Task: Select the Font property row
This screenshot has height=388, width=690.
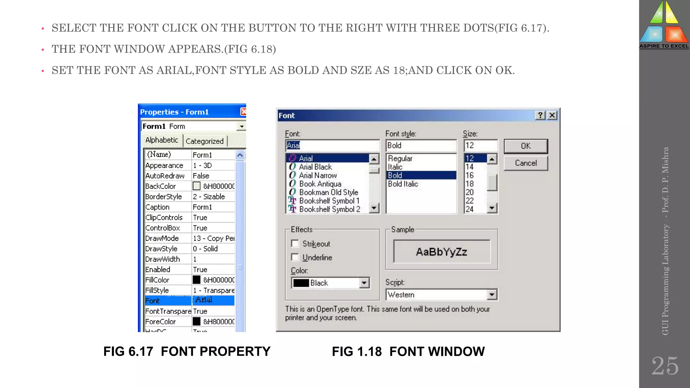Action: pos(190,300)
